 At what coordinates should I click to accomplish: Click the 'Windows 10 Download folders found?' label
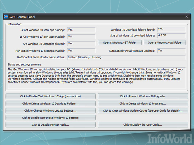click(x=133, y=30)
